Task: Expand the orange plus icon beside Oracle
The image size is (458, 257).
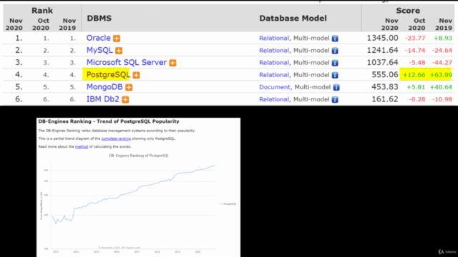Action: point(117,38)
